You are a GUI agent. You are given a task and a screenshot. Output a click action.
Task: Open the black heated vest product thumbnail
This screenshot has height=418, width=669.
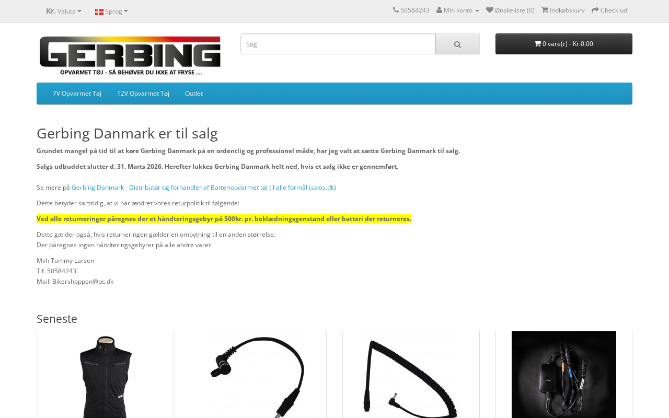tap(105, 375)
